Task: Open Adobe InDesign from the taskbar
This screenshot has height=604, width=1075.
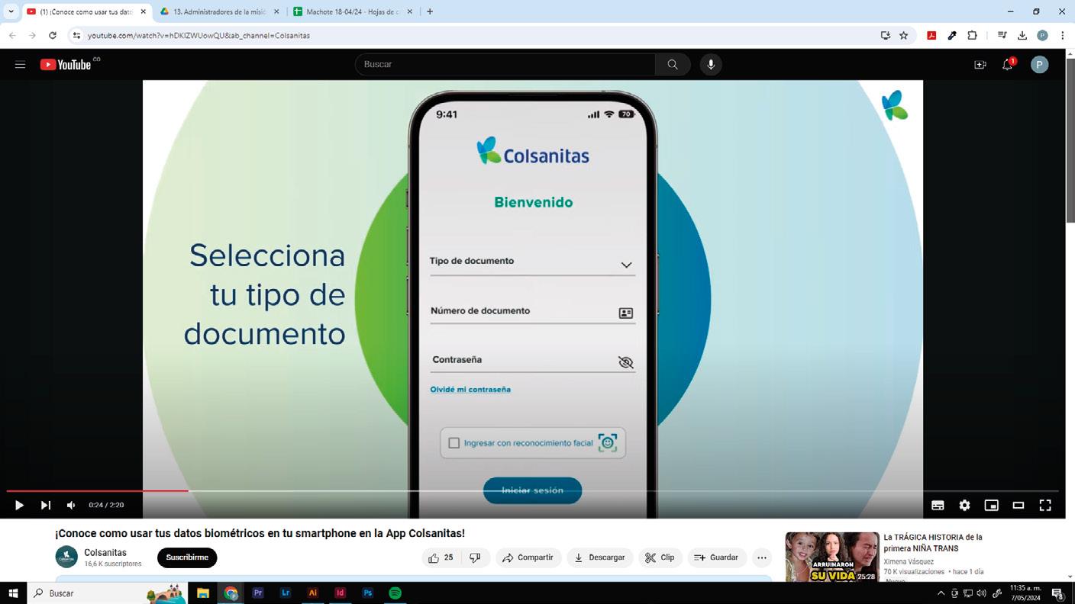Action: 341,593
